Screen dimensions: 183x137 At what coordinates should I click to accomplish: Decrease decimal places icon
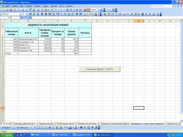pyautogui.click(x=72, y=14)
